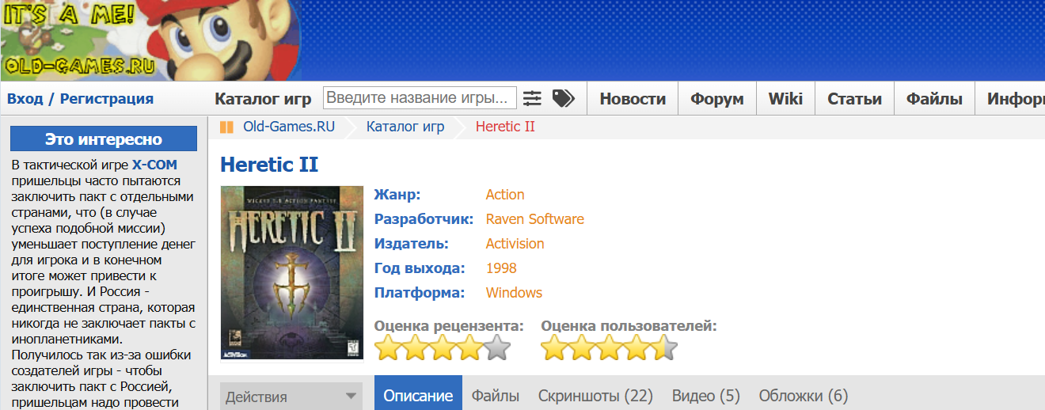Click the Вход / Регистрация link
The width and height of the screenshot is (1045, 410).
pyautogui.click(x=81, y=99)
